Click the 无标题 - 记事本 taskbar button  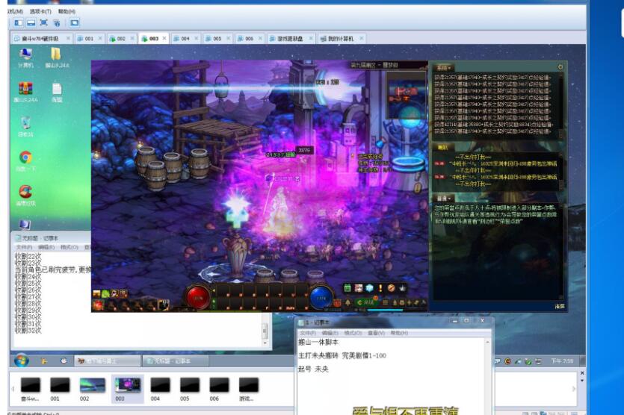pyautogui.click(x=175, y=361)
